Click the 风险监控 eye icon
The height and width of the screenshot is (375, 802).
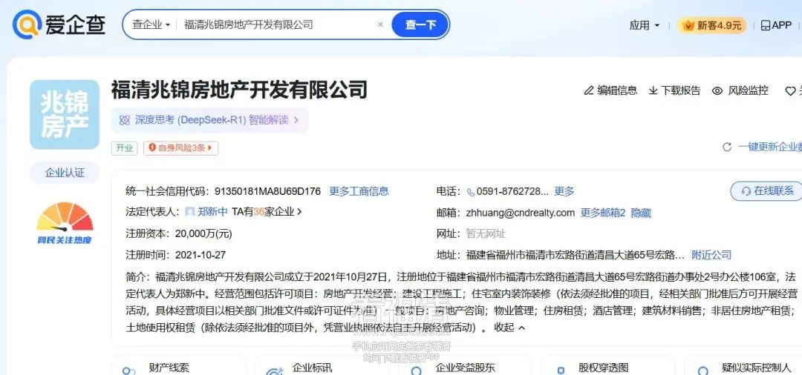(717, 90)
